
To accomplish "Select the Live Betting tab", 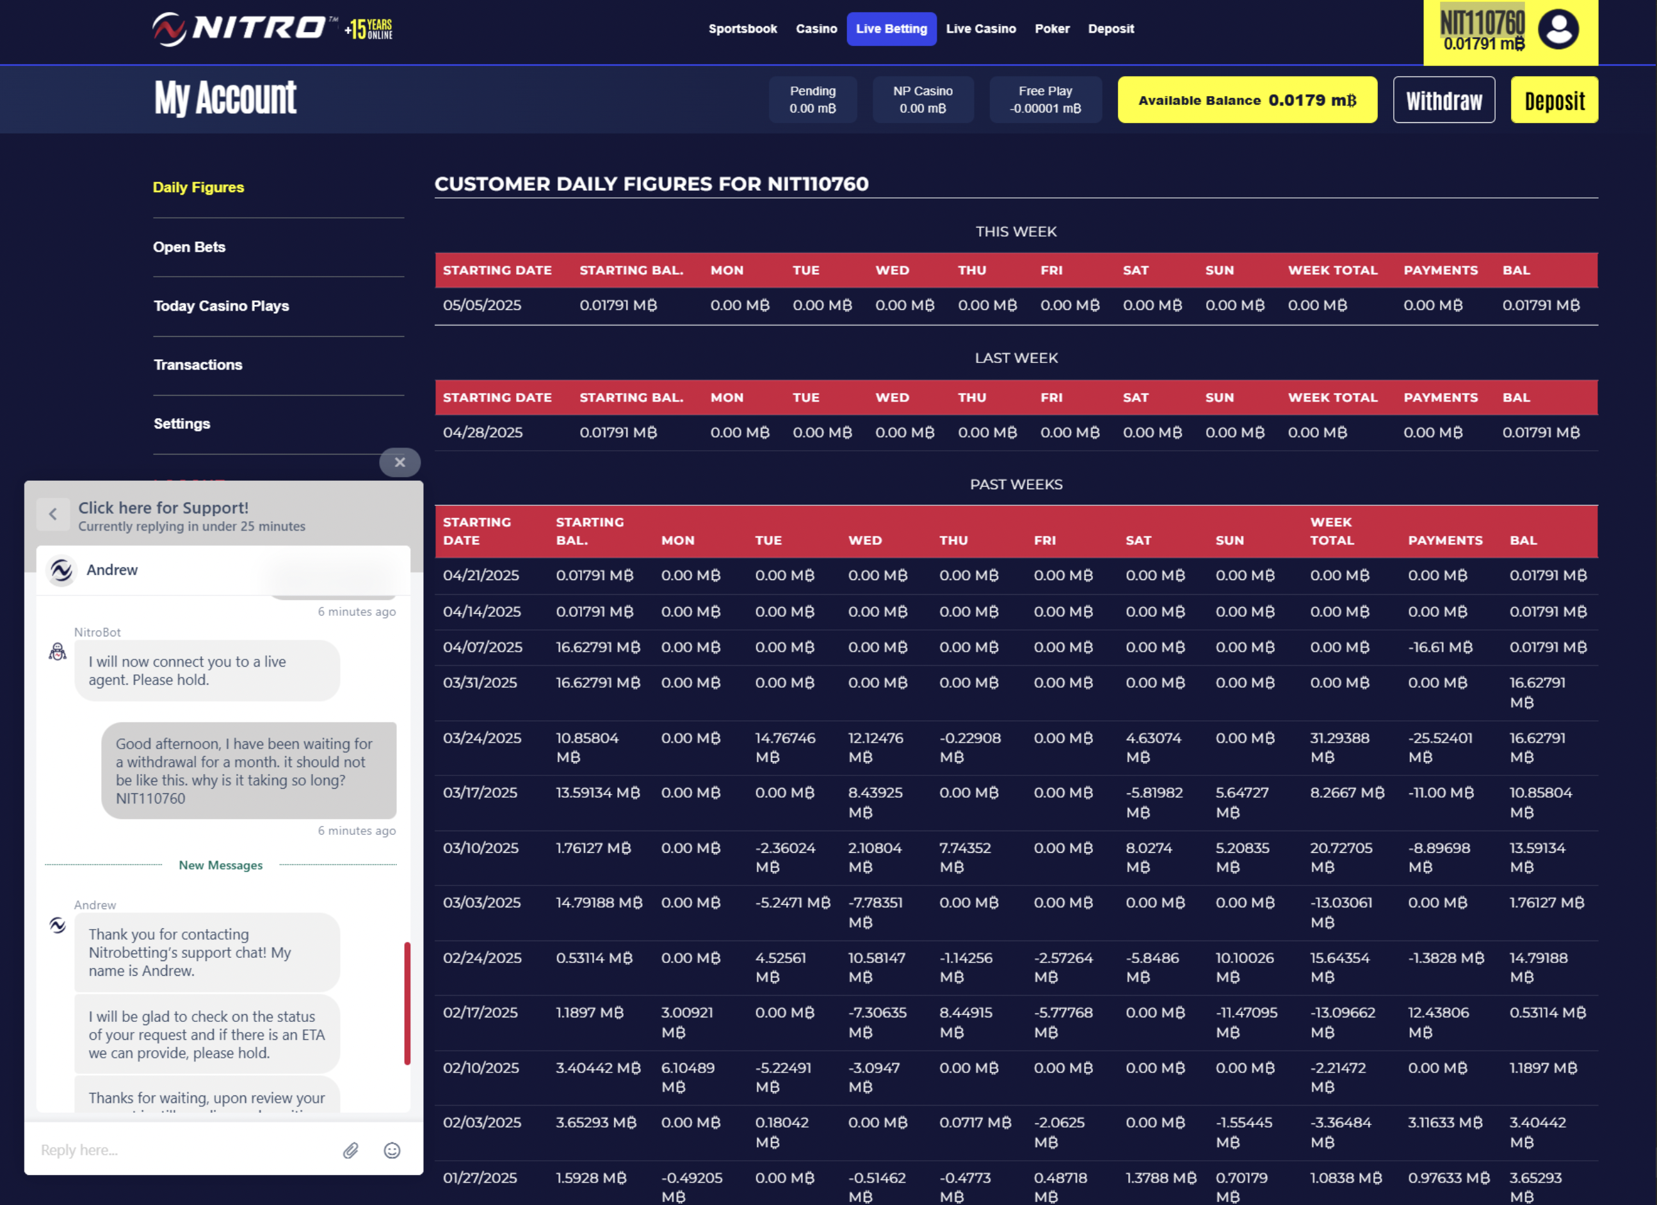I will [x=891, y=29].
